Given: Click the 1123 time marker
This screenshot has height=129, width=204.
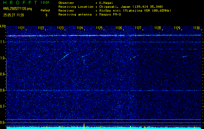Looking at the screenshot, I should click(60, 28).
